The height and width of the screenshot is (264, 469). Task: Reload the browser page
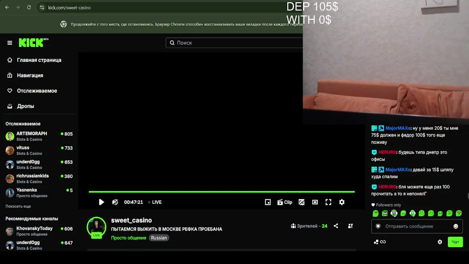29,7
